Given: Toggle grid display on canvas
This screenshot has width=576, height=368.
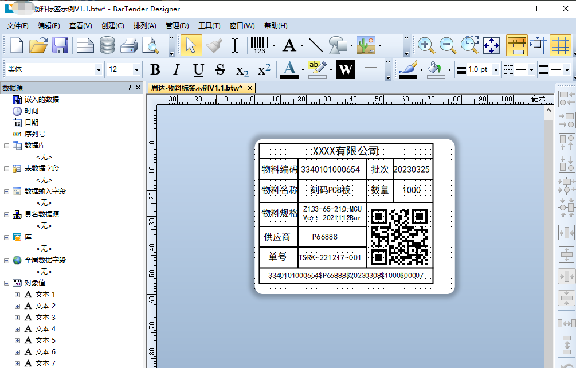Looking at the screenshot, I should pos(559,45).
